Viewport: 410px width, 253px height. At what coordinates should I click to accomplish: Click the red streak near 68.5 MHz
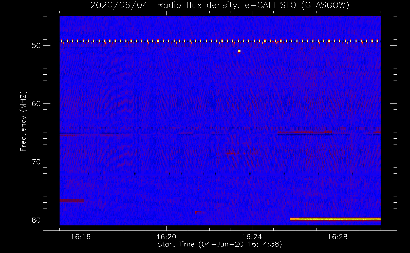pos(242,153)
